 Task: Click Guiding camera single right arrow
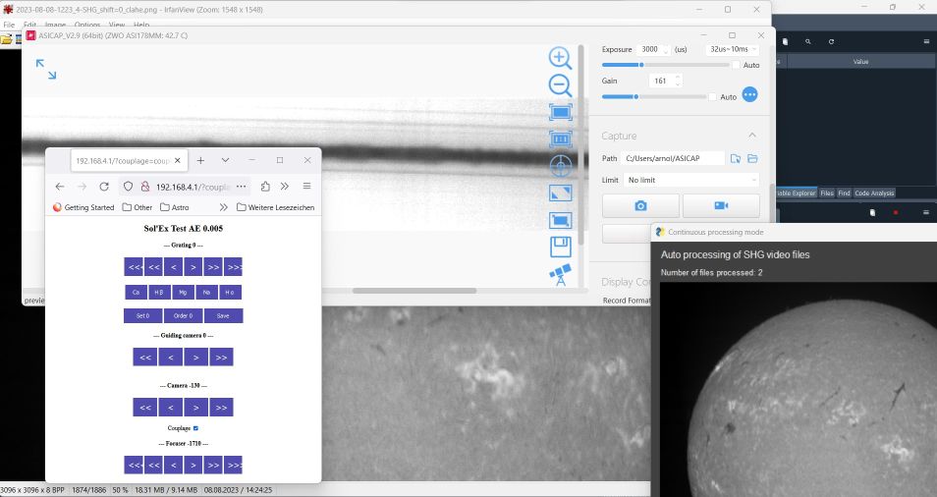(x=196, y=358)
